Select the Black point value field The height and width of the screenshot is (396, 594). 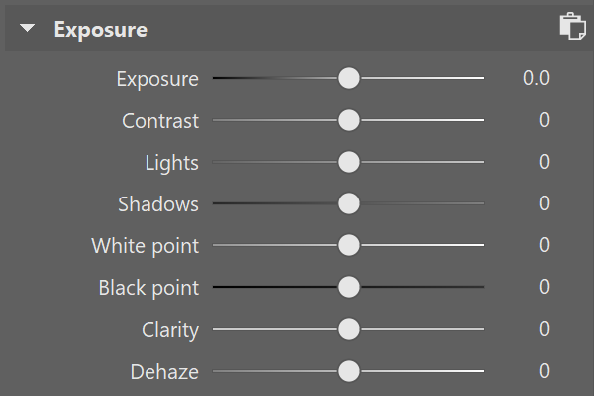coord(544,287)
